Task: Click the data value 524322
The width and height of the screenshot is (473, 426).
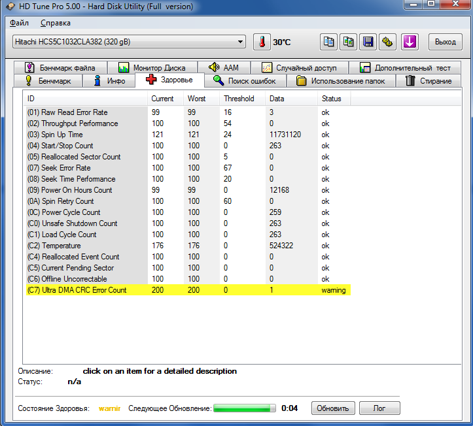Action: pos(281,246)
